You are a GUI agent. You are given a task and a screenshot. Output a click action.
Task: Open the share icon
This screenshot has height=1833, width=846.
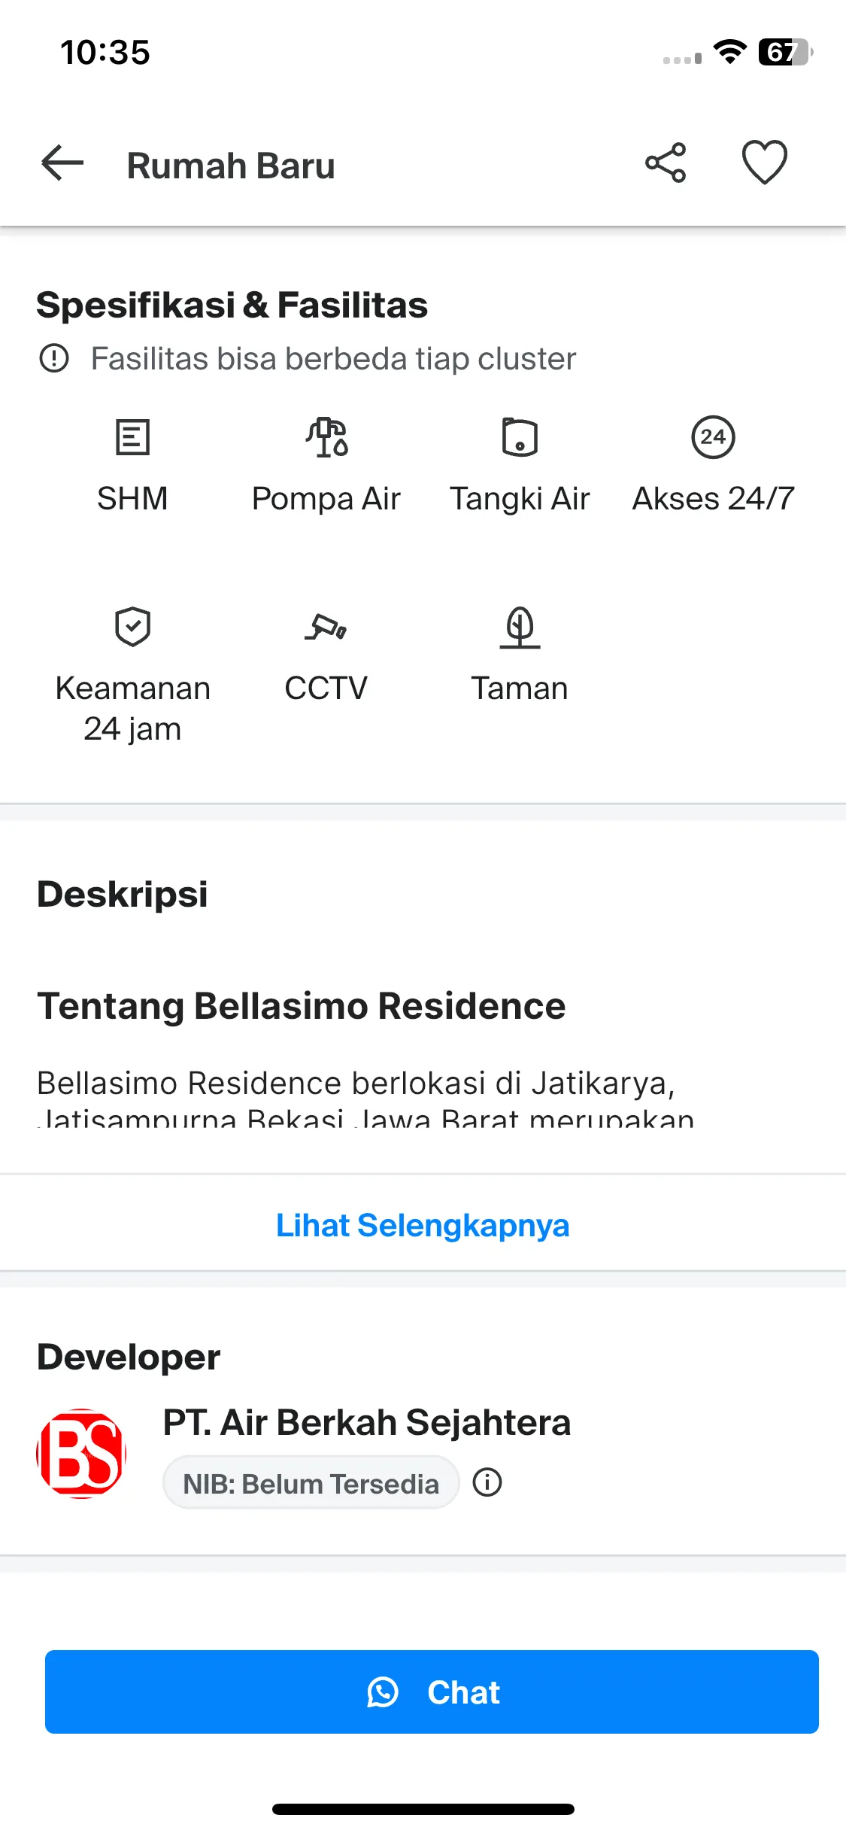666,163
